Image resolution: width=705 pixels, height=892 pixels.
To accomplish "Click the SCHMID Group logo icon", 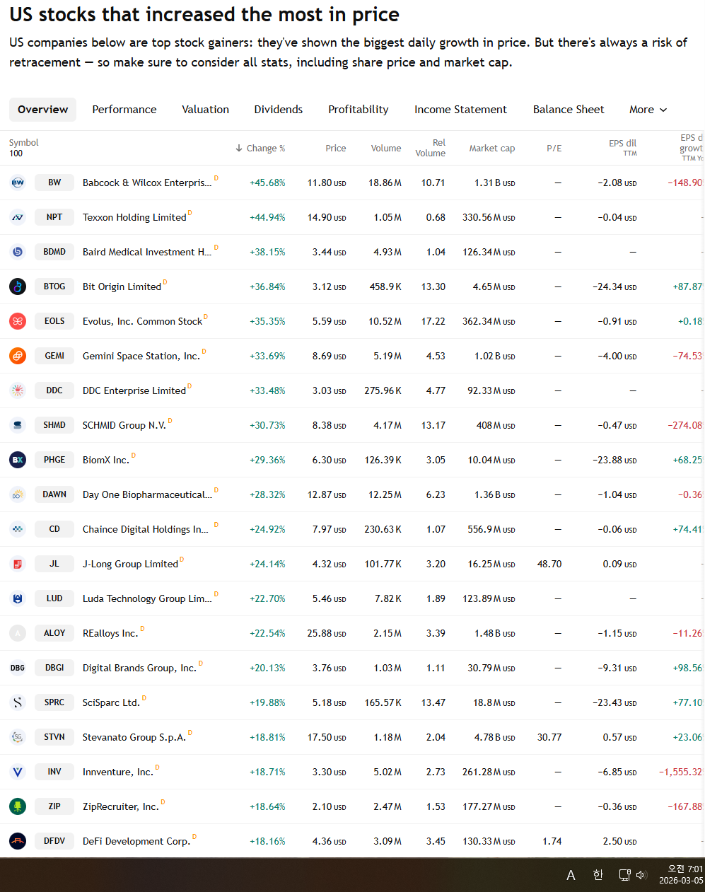I will point(18,425).
